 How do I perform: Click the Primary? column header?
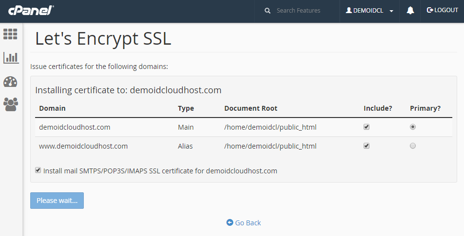[425, 109]
